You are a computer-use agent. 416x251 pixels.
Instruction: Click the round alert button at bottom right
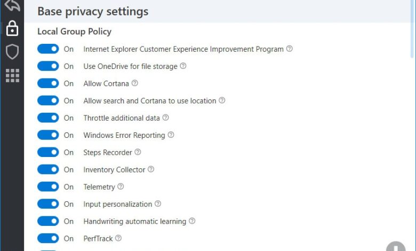pos(396,247)
